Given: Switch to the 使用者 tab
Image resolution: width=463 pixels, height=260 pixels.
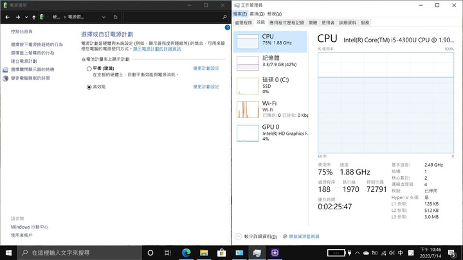Looking at the screenshot, I should point(328,22).
